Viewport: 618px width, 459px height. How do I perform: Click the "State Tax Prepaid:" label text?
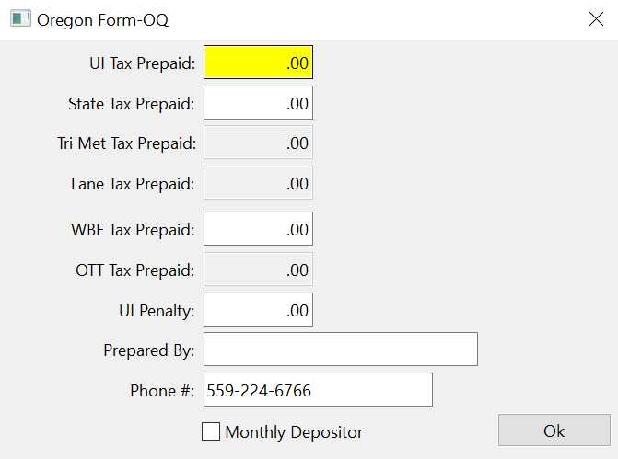click(131, 103)
